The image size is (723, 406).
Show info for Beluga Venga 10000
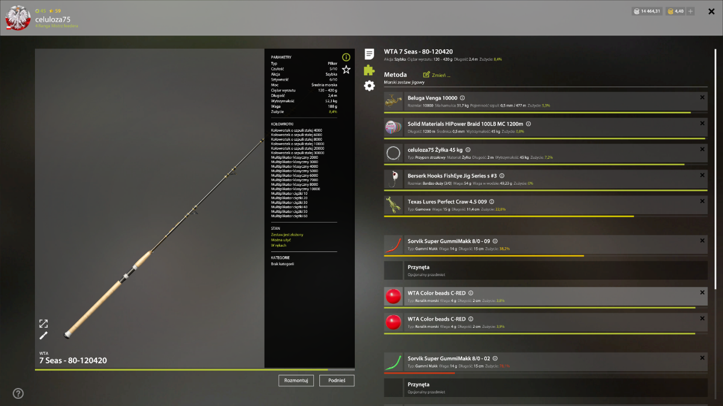click(x=462, y=97)
